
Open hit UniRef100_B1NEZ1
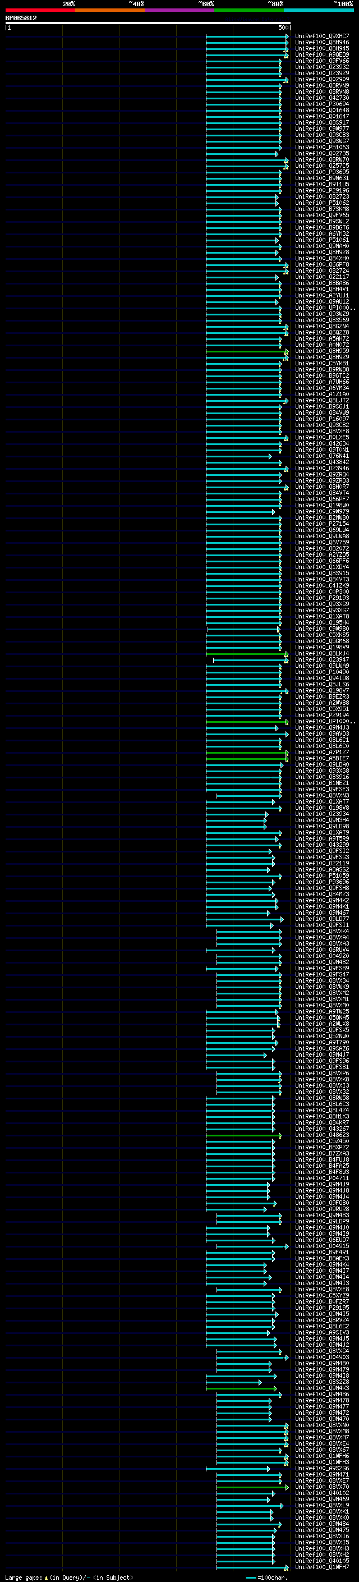click(x=322, y=783)
